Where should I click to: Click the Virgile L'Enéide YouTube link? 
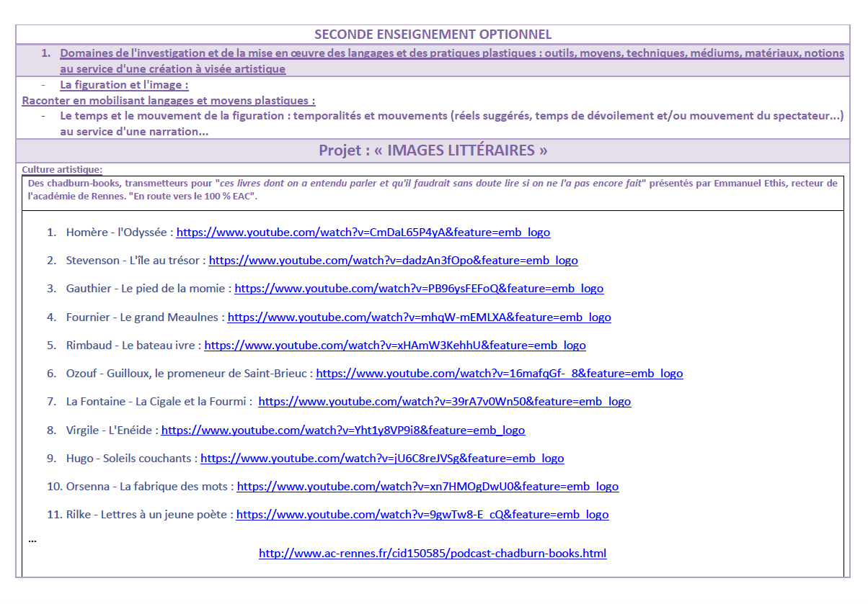pyautogui.click(x=342, y=431)
